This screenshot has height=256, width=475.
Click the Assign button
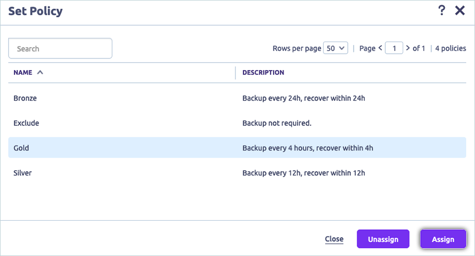[x=443, y=239]
